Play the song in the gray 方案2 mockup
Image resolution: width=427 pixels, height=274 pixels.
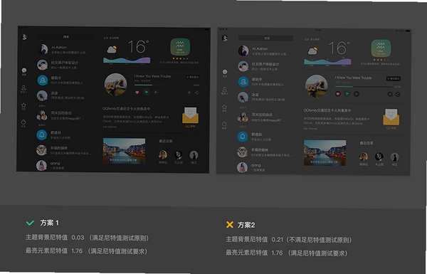347,94
